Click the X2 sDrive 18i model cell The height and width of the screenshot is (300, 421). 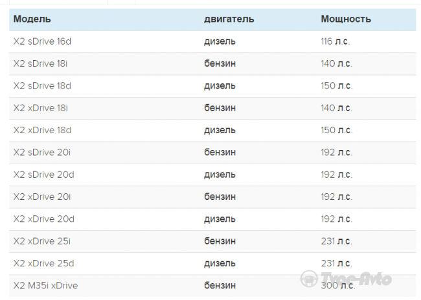tap(40, 63)
